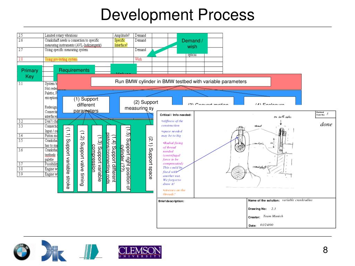The width and height of the screenshot is (355, 266).
Task: Click the row number 2.5 cell
Action: (30, 36)
